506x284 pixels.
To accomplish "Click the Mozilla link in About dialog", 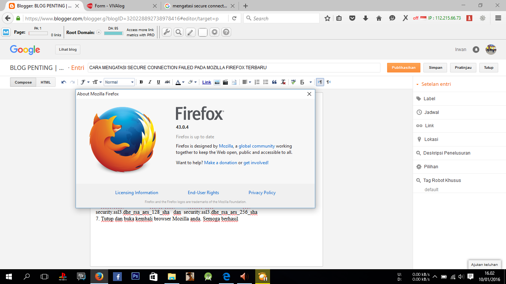I will pos(226,146).
